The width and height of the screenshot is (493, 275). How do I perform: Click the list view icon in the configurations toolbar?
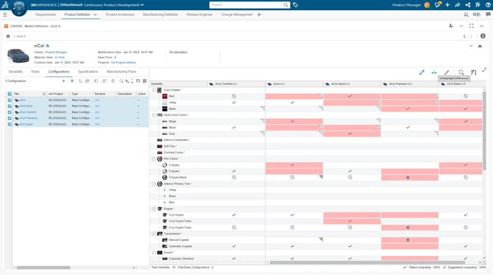coord(145,81)
